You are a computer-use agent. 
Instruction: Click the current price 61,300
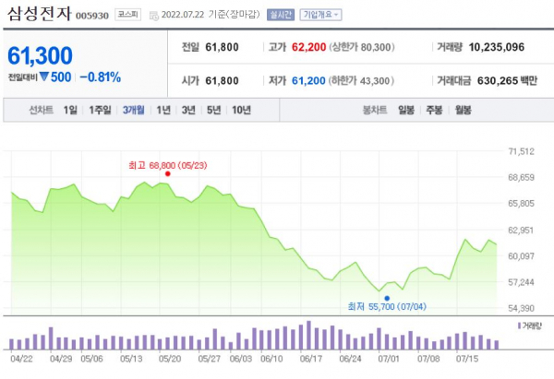point(40,55)
